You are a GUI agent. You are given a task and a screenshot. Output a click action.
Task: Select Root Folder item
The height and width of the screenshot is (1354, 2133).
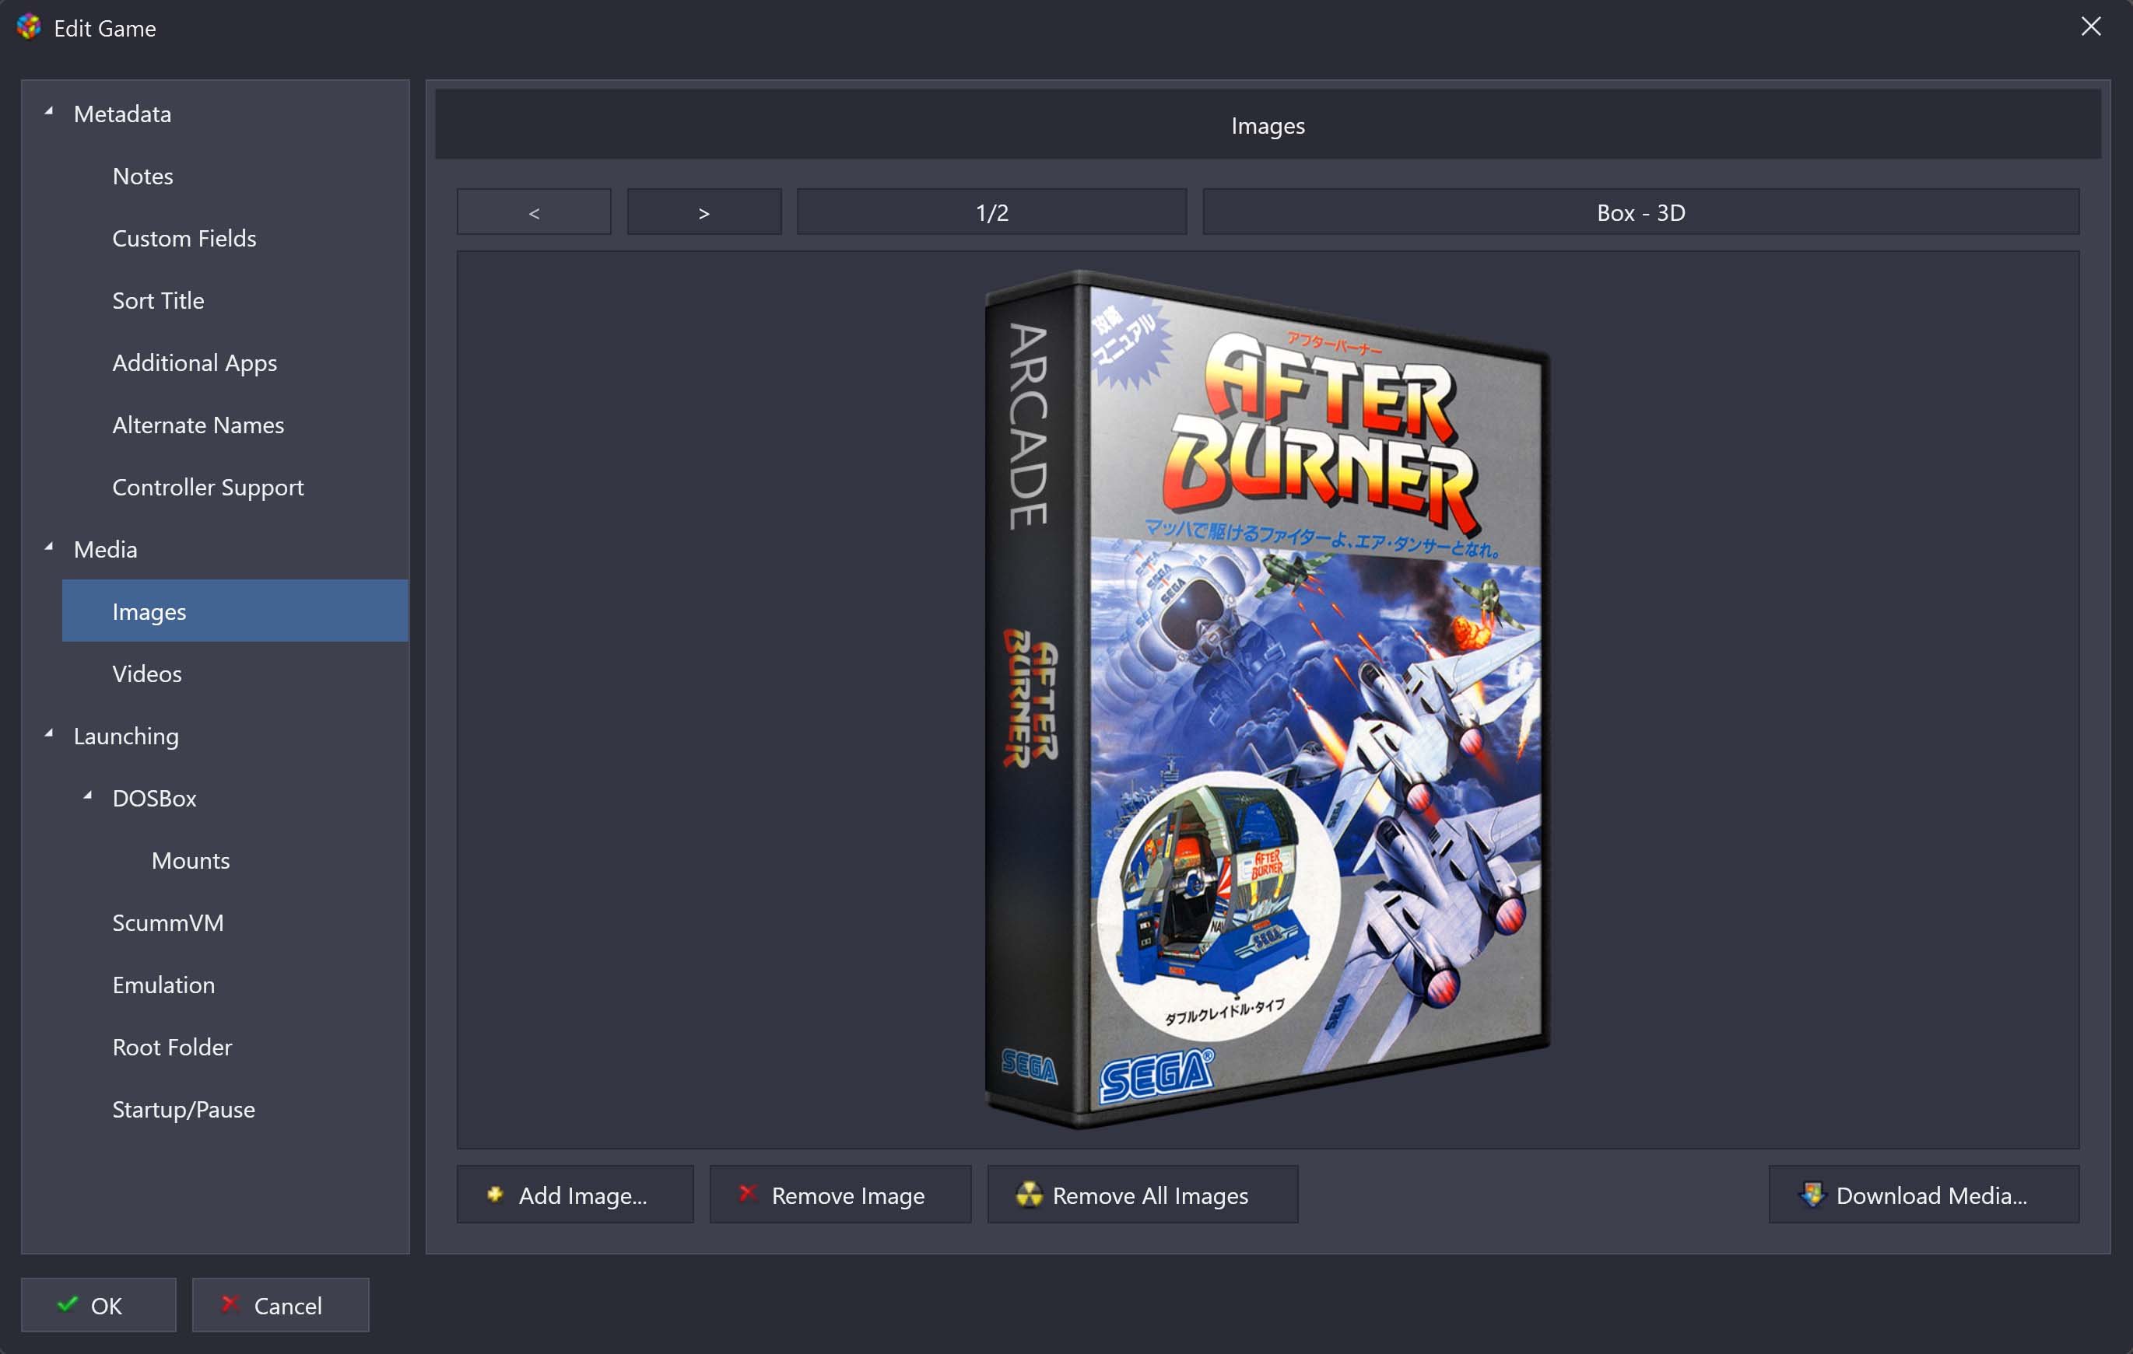click(173, 1048)
